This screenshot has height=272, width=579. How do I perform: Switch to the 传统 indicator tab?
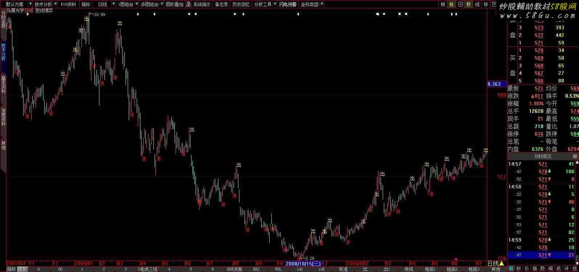pyautogui.click(x=409, y=269)
